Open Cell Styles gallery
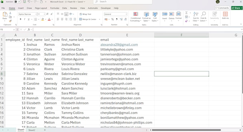This screenshot has height=132, width=243. coord(155,17)
